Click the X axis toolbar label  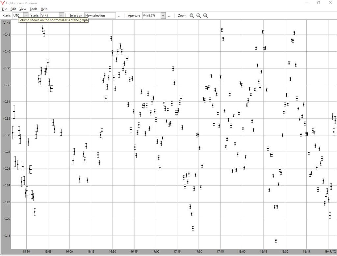coord(7,15)
